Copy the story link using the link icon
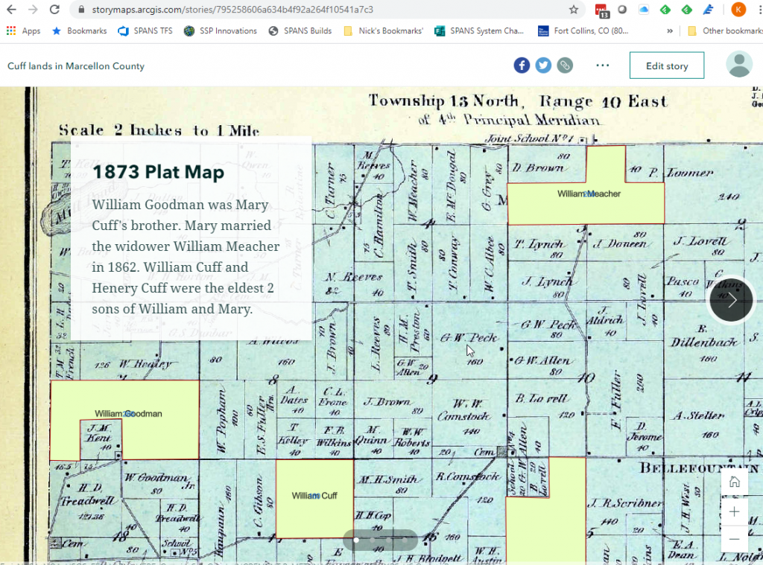763x565 pixels. [565, 65]
